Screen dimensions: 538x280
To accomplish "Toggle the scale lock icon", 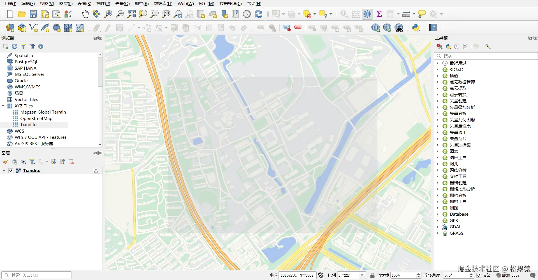I will [x=372, y=275].
